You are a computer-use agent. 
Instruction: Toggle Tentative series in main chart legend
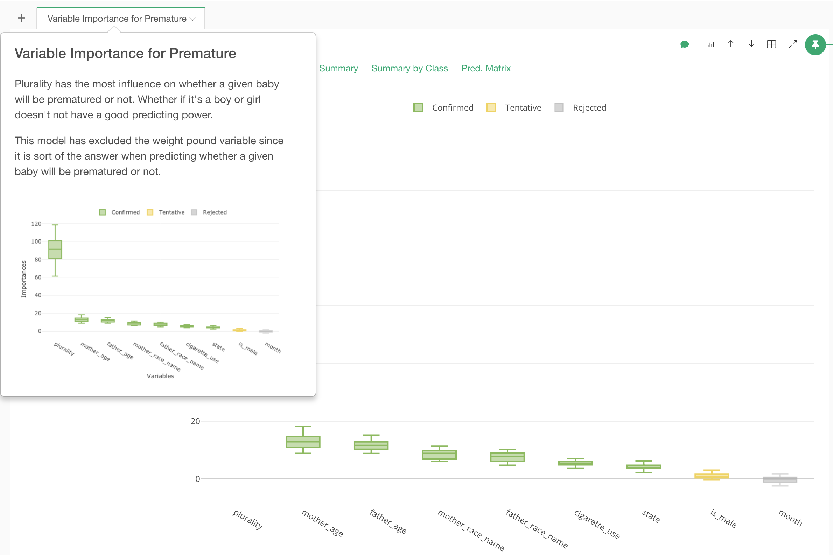click(514, 107)
